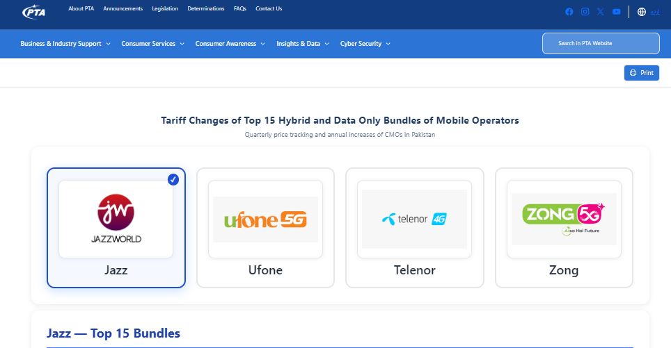Viewport: 671px width, 348px height.
Task: Switch language via Urdu text link
Action: point(655,13)
